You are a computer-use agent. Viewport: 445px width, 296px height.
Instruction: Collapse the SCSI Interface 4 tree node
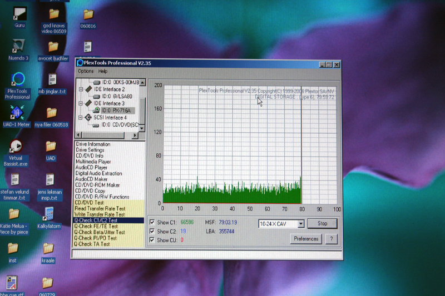[80, 118]
